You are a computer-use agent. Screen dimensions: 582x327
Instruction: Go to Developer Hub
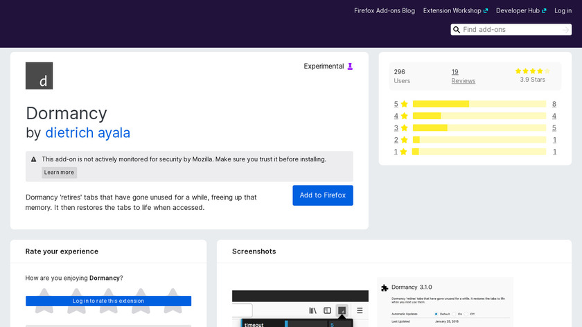(521, 10)
